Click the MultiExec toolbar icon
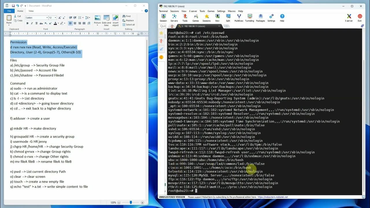Image resolution: width=370 pixels, height=208 pixels. pyautogui.click(x=239, y=18)
